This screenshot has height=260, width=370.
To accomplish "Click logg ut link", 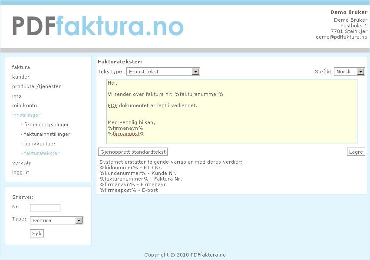I will [20, 172].
